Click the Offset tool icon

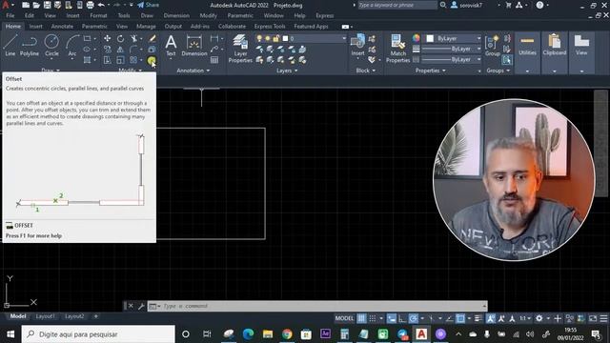[152, 60]
